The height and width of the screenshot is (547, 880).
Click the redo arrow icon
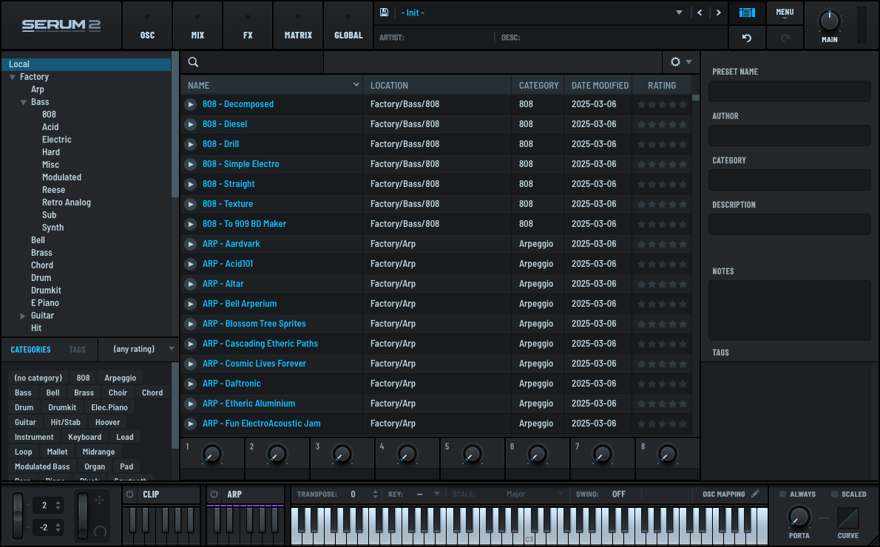(785, 38)
